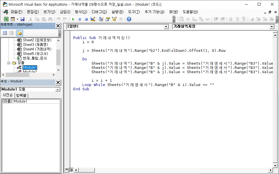Toggle Full Module View button at bottom left

(x=71, y=170)
